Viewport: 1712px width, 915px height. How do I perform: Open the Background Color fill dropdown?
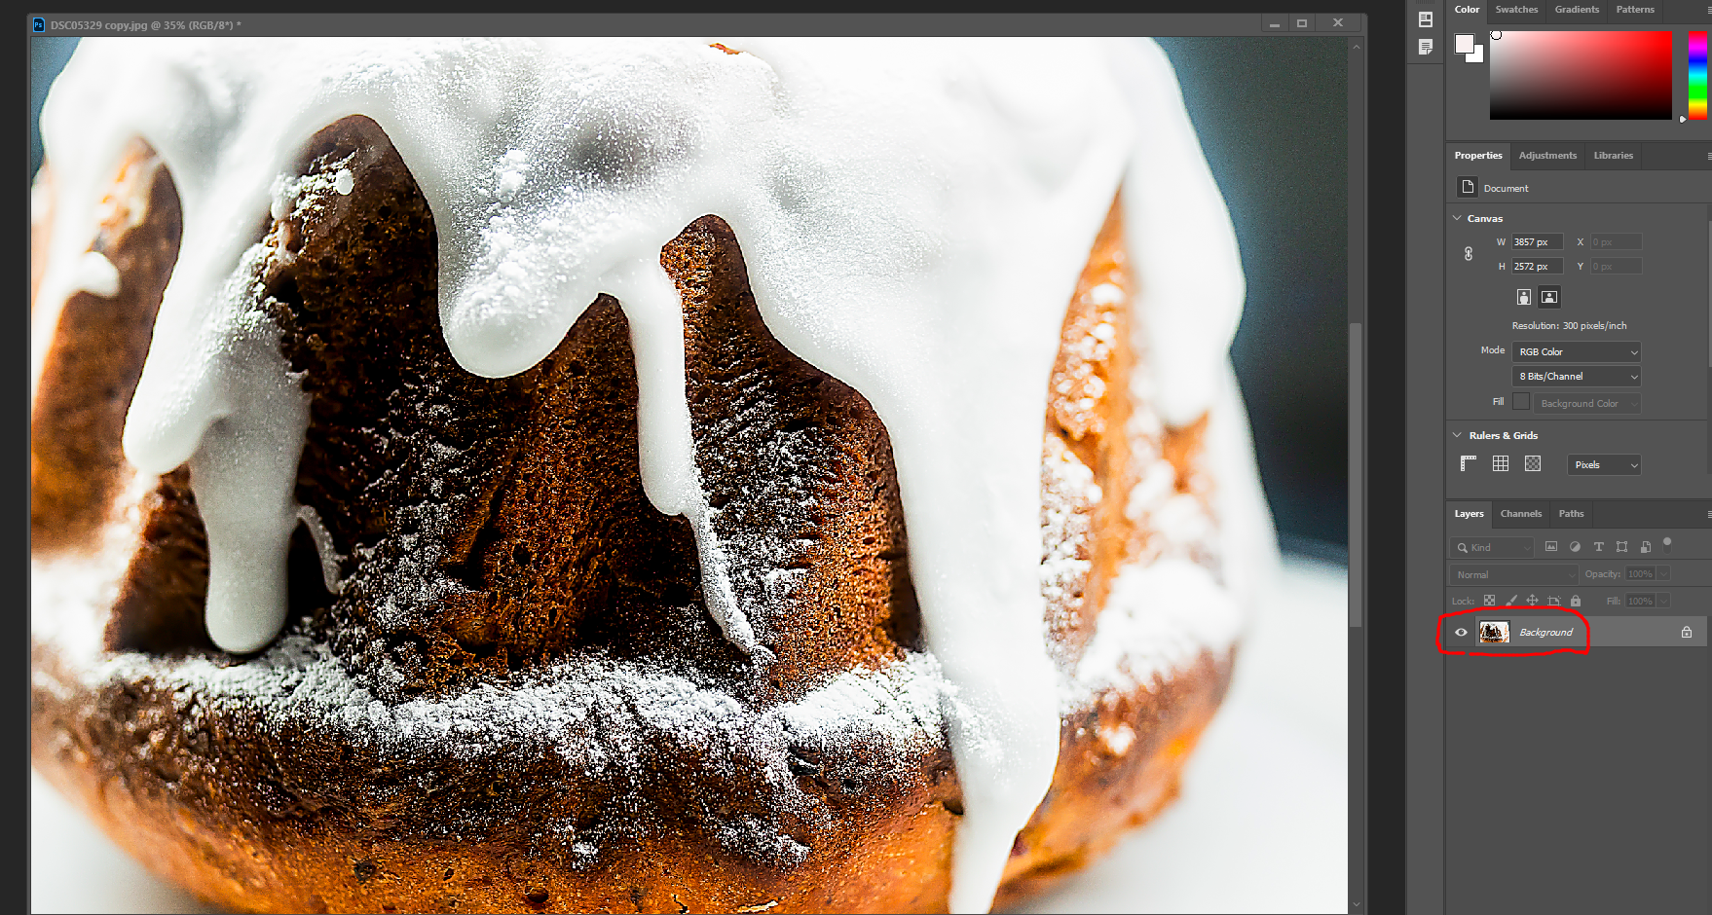(1587, 403)
